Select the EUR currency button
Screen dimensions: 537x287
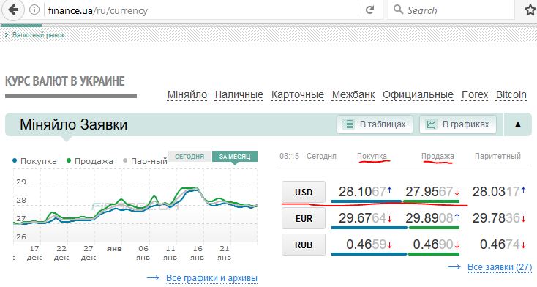point(304,218)
